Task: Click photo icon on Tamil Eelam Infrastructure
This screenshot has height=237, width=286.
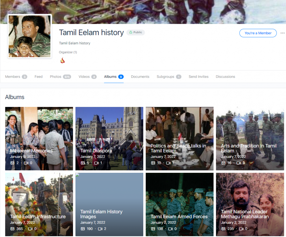Action: (x=12, y=229)
